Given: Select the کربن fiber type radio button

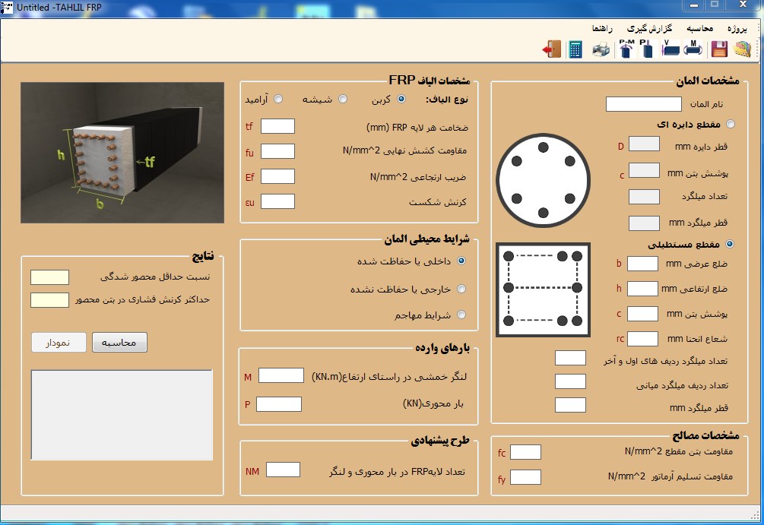Looking at the screenshot, I should 401,100.
